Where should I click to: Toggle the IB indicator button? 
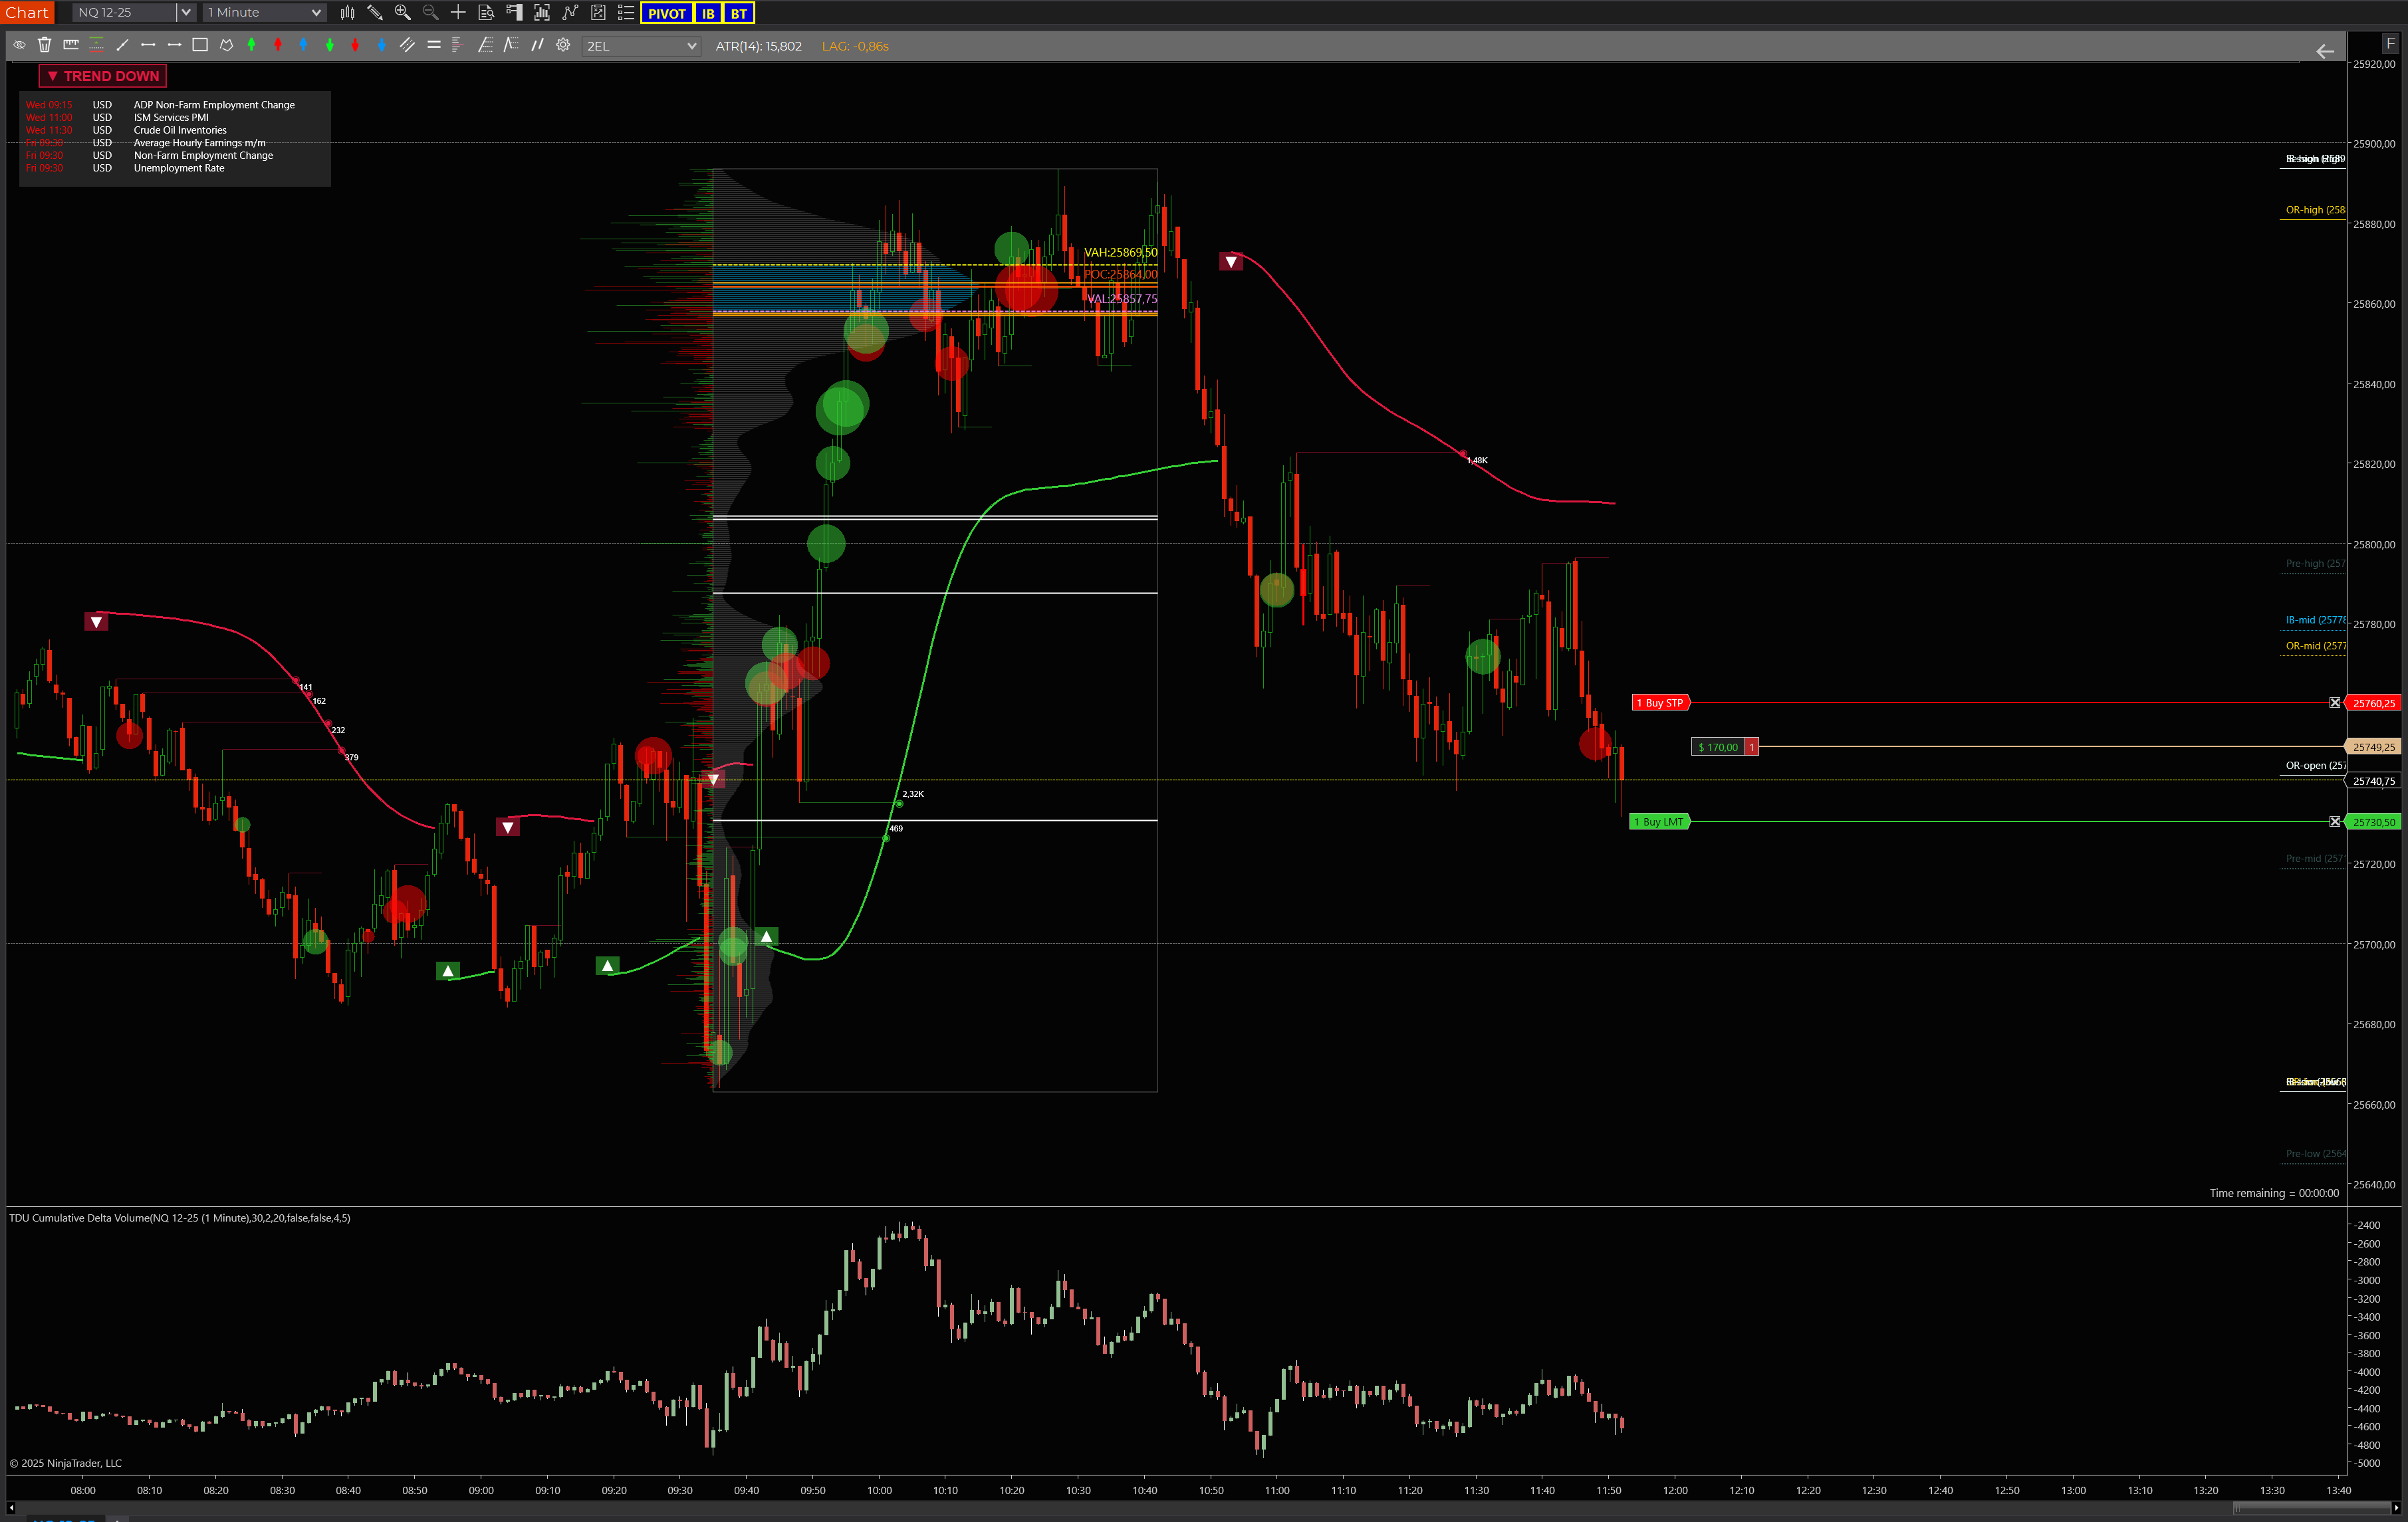pyautogui.click(x=708, y=13)
